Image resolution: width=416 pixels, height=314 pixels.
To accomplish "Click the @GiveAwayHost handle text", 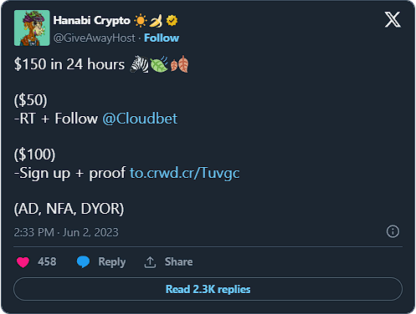I will click(94, 38).
